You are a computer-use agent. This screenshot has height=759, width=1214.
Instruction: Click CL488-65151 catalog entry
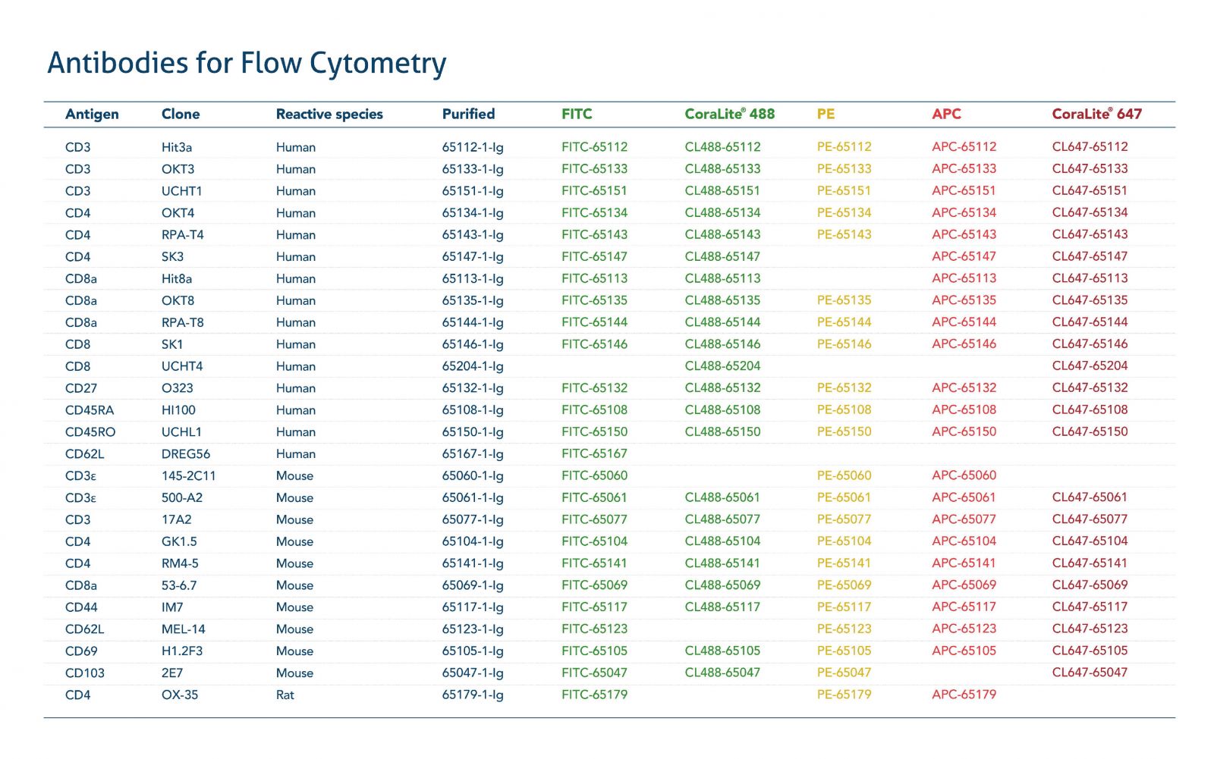pyautogui.click(x=723, y=191)
